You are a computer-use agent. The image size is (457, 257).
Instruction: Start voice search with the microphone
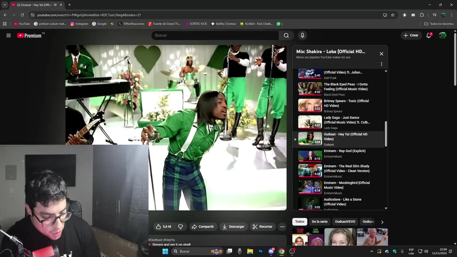(302, 35)
